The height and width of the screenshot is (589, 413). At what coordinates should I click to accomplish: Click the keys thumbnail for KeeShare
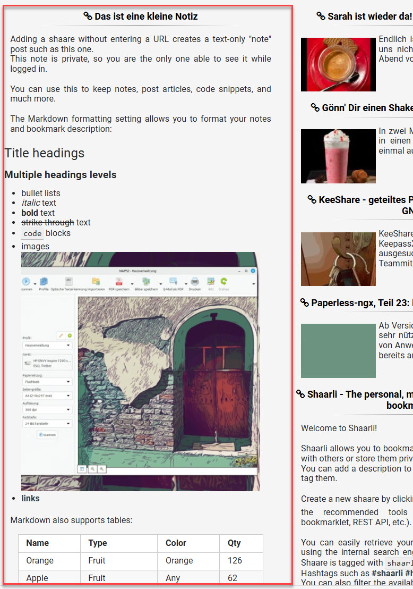click(338, 259)
